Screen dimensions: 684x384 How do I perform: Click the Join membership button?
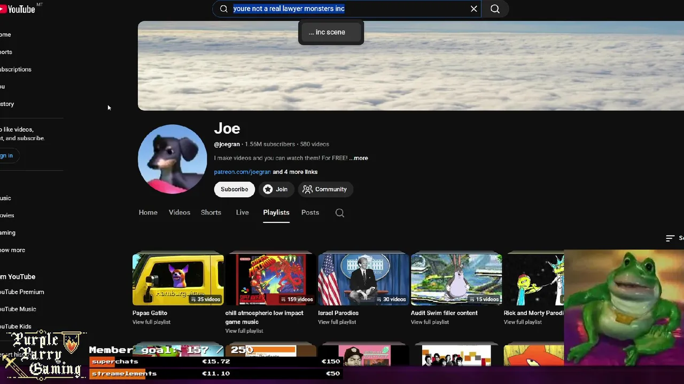tap(276, 189)
